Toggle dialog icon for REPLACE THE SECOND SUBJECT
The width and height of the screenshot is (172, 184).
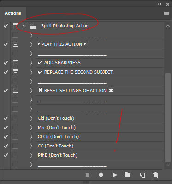point(15,72)
